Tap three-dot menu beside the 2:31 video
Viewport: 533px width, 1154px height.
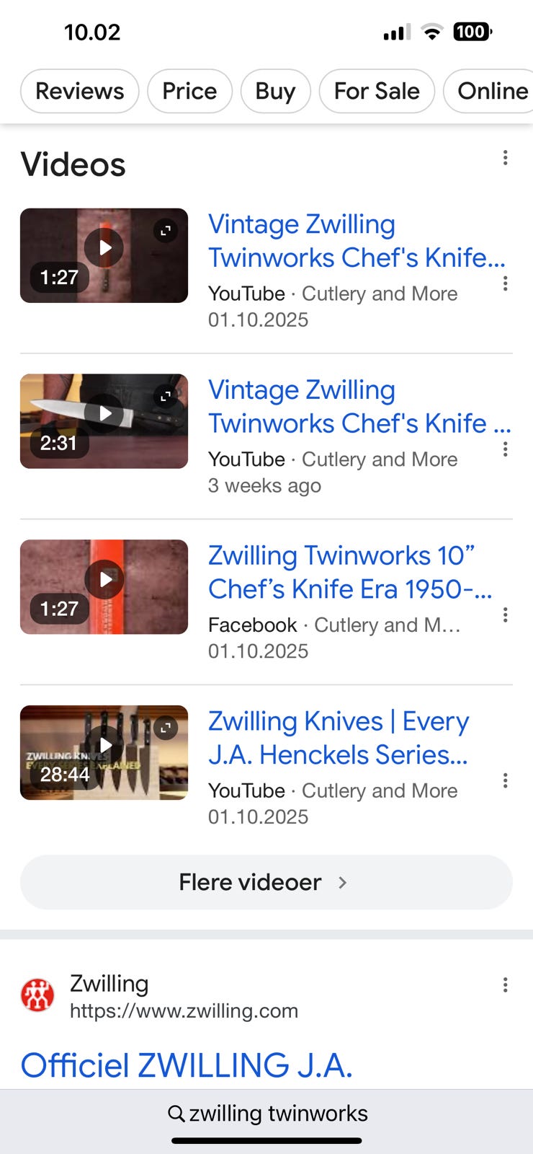pyautogui.click(x=506, y=449)
